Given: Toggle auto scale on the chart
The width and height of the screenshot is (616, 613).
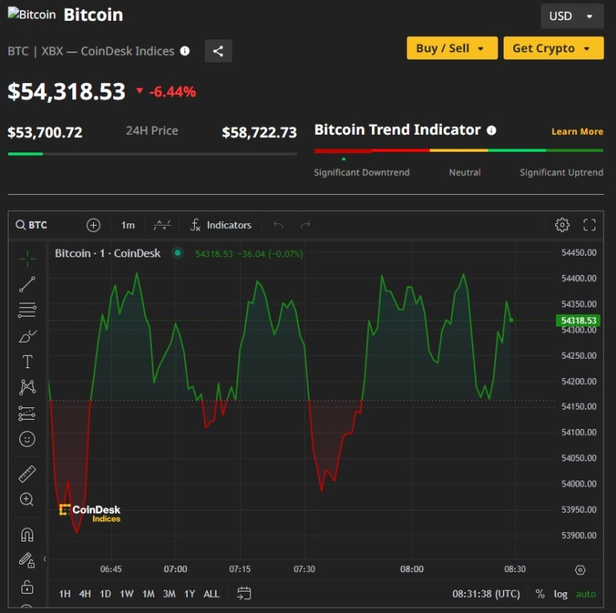Looking at the screenshot, I should pyautogui.click(x=586, y=594).
